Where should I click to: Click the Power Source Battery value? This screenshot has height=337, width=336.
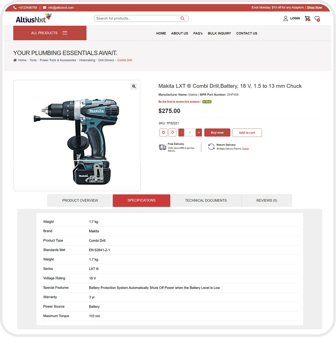click(x=94, y=307)
